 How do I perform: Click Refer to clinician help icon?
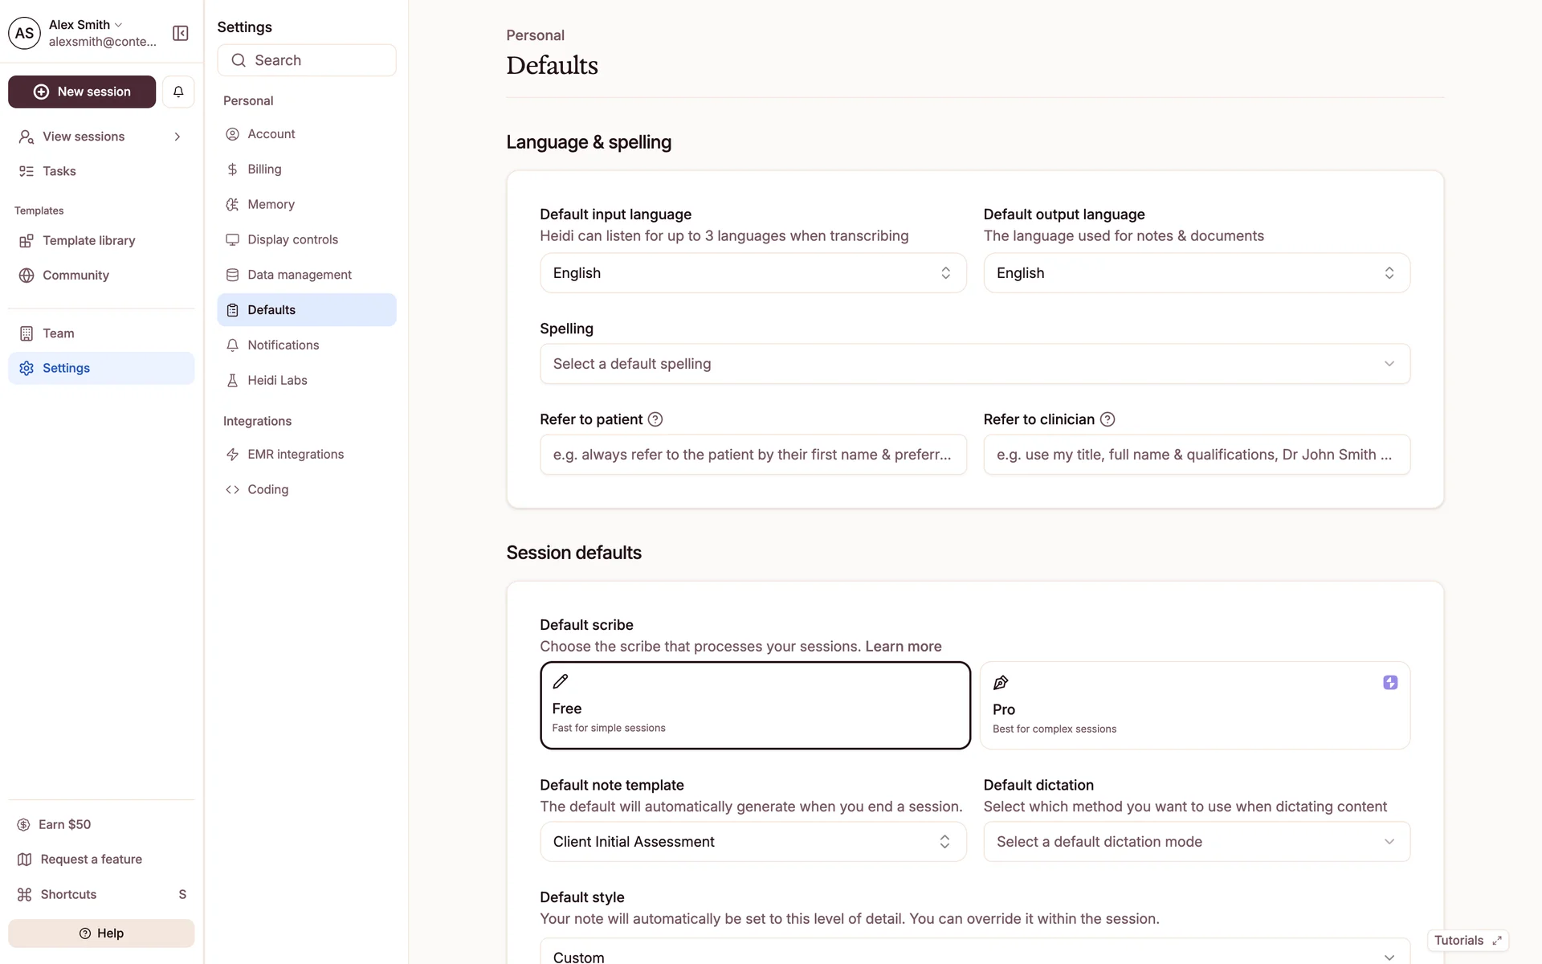(1108, 419)
